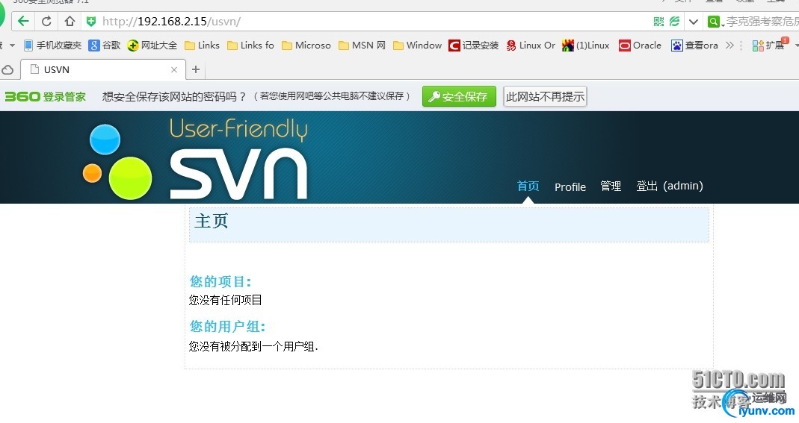Open the 谷歌 bookmark
The image size is (799, 423).
pos(105,46)
